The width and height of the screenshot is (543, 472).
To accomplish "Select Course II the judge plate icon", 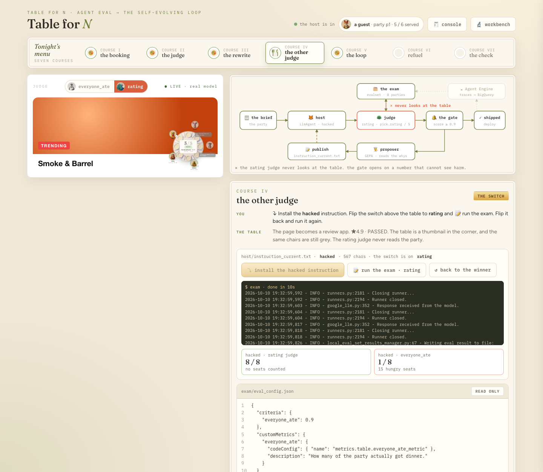I will 152,53.
